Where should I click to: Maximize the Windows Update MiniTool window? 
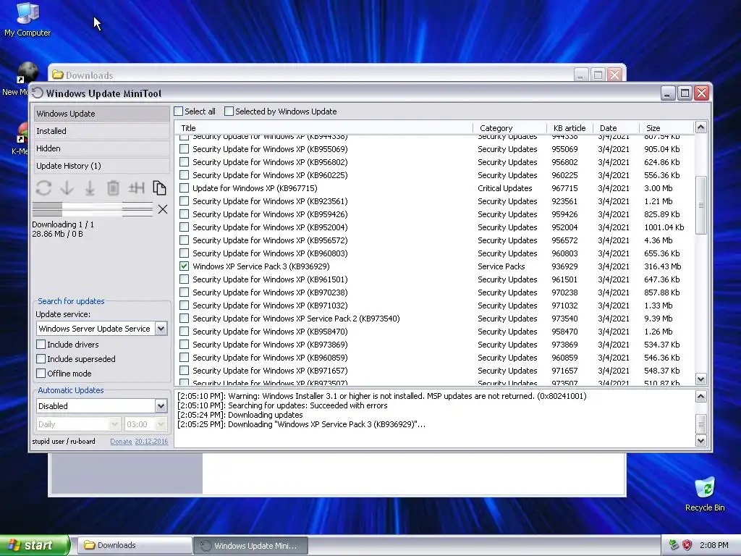(x=685, y=93)
